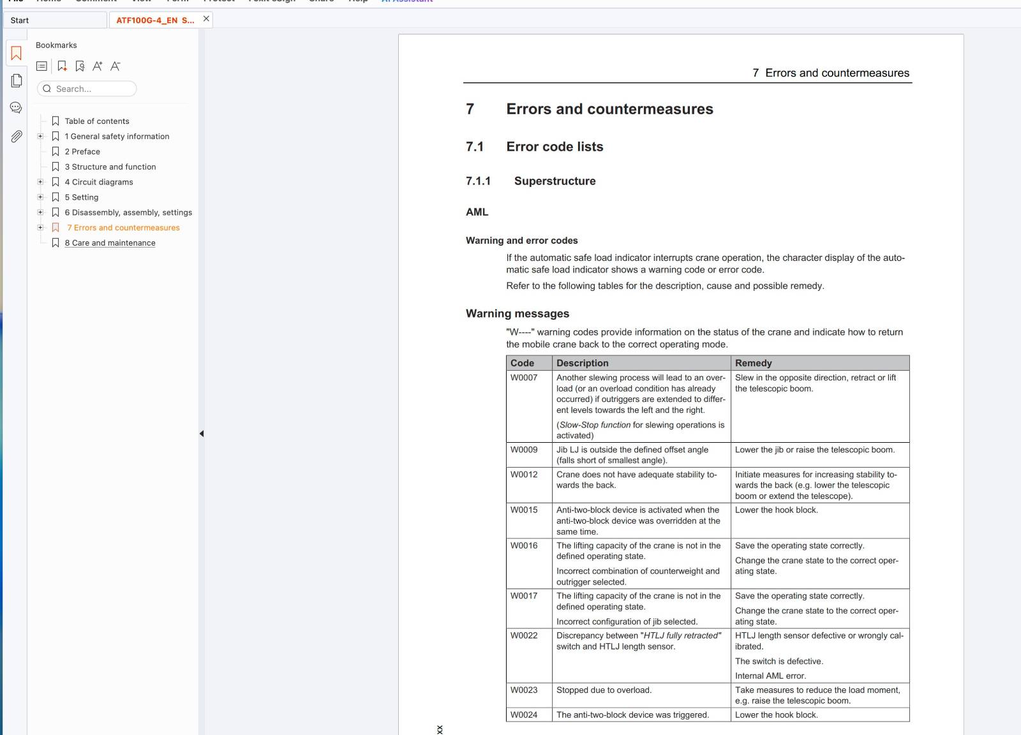The width and height of the screenshot is (1021, 735).
Task: Expand the 1 General safety information bookmark
Action: tap(40, 136)
